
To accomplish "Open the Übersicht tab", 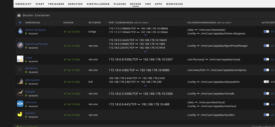I will [x=23, y=4].
